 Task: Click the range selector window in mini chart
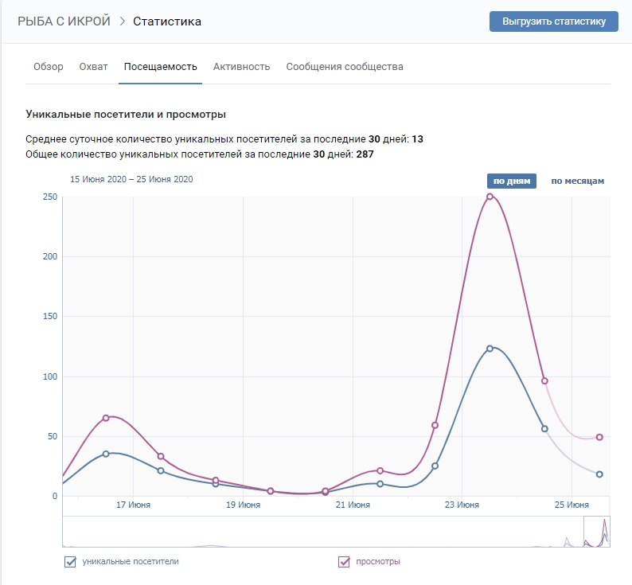tap(597, 532)
